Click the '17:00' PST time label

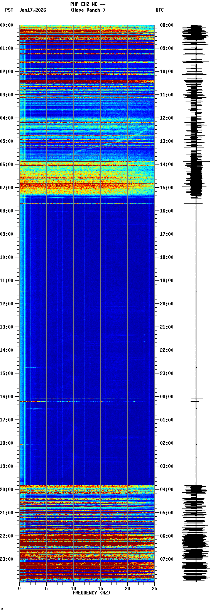click(x=7, y=420)
